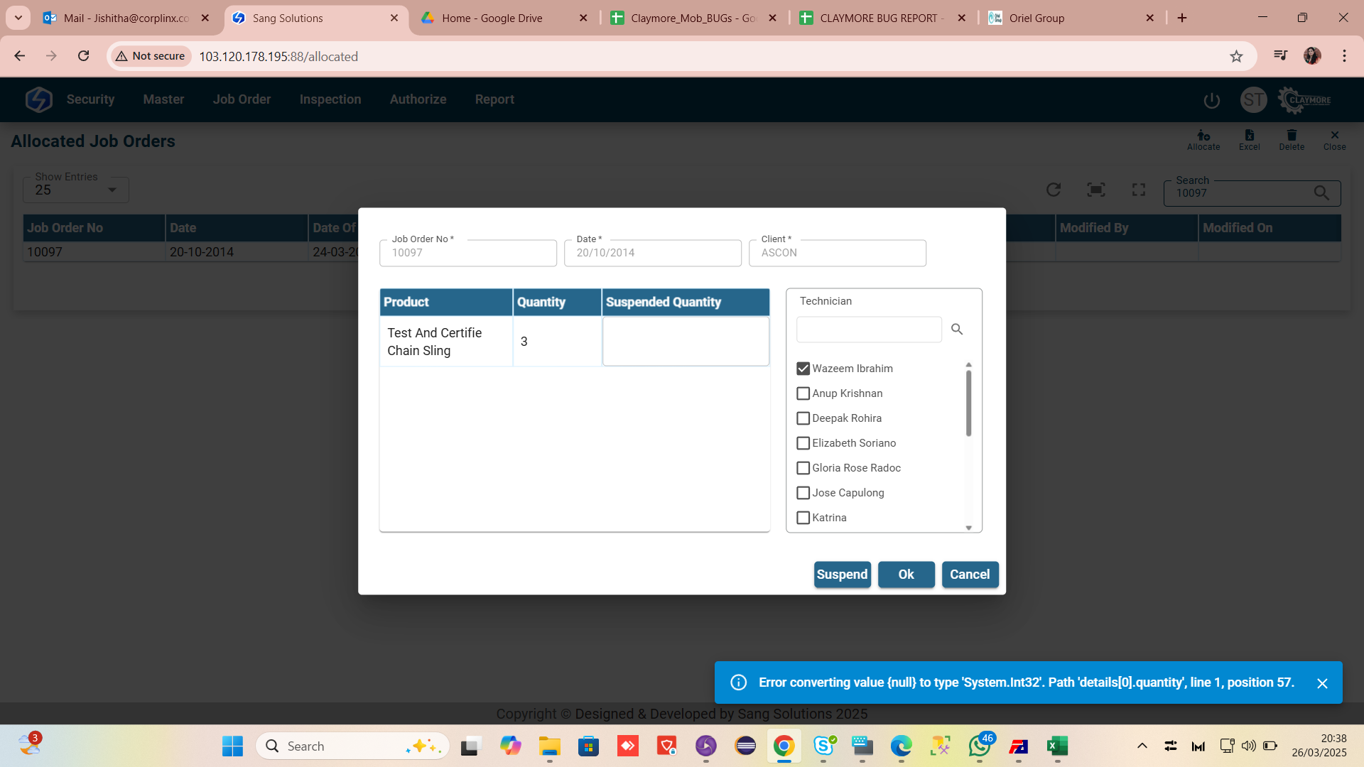The width and height of the screenshot is (1364, 767).
Task: Tick the Gloria Rose Radoc checkbox
Action: (803, 468)
